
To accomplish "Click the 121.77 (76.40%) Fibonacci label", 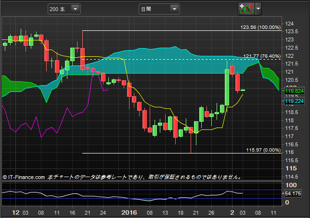I will point(262,56).
